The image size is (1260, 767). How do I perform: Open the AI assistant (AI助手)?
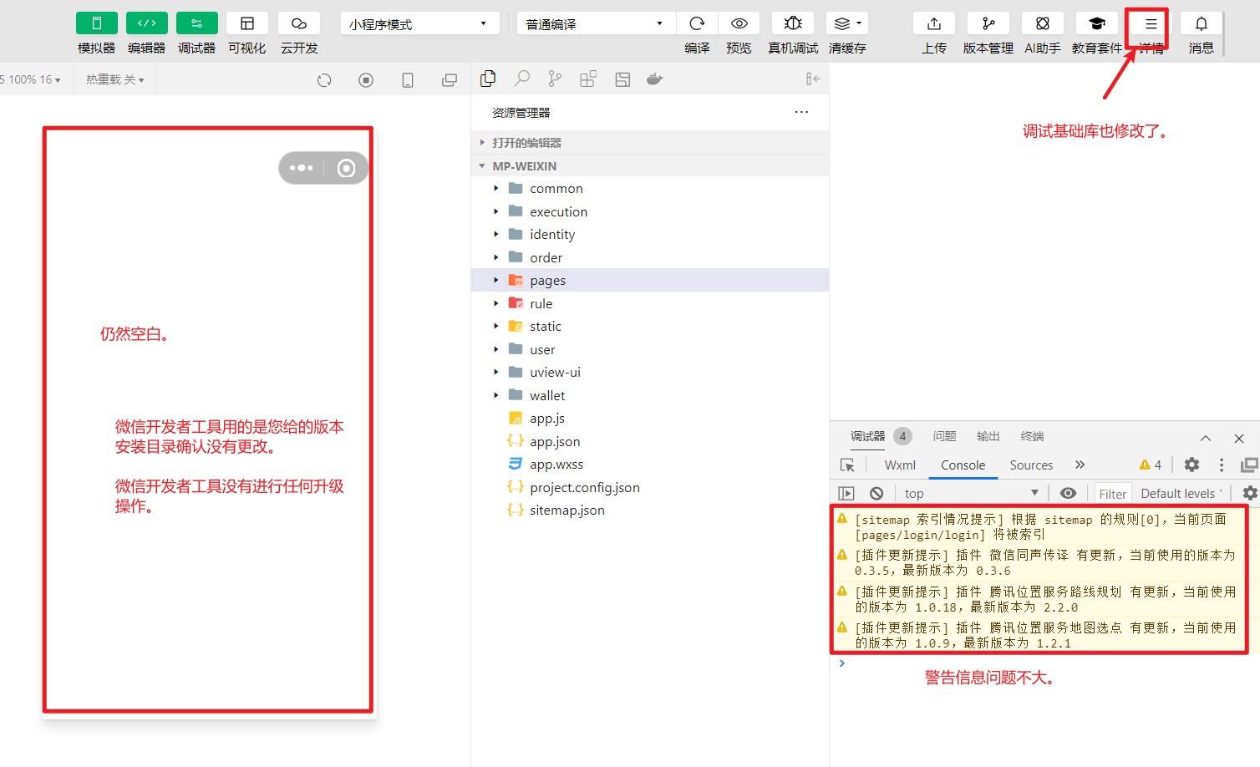[1043, 23]
